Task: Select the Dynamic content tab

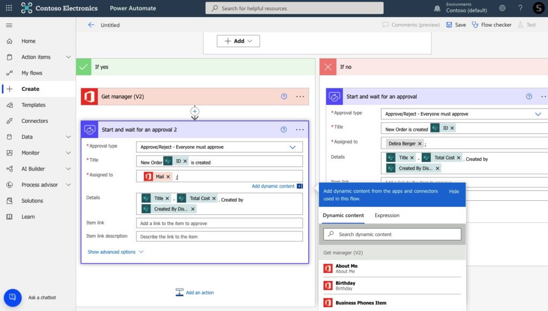Action: click(343, 215)
